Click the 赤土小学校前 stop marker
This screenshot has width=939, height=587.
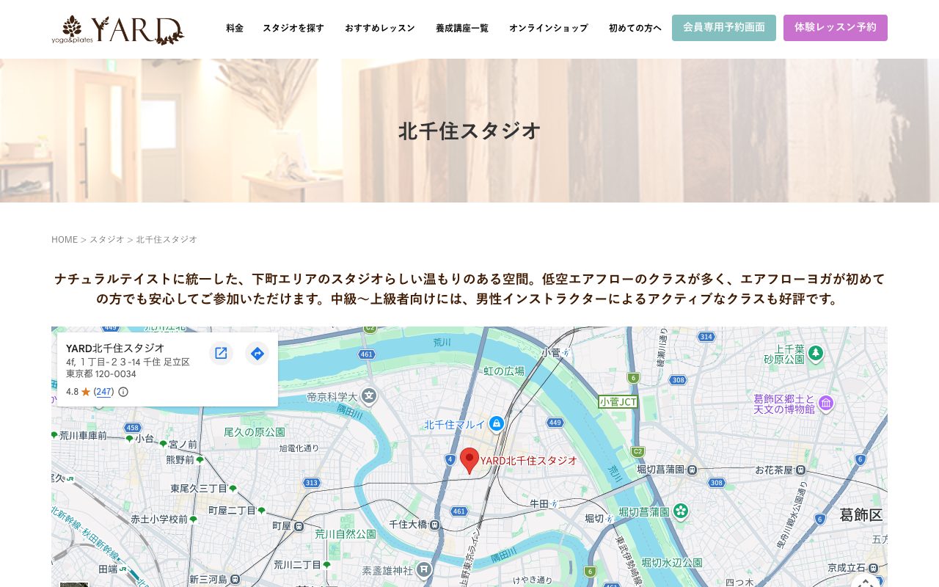[193, 519]
